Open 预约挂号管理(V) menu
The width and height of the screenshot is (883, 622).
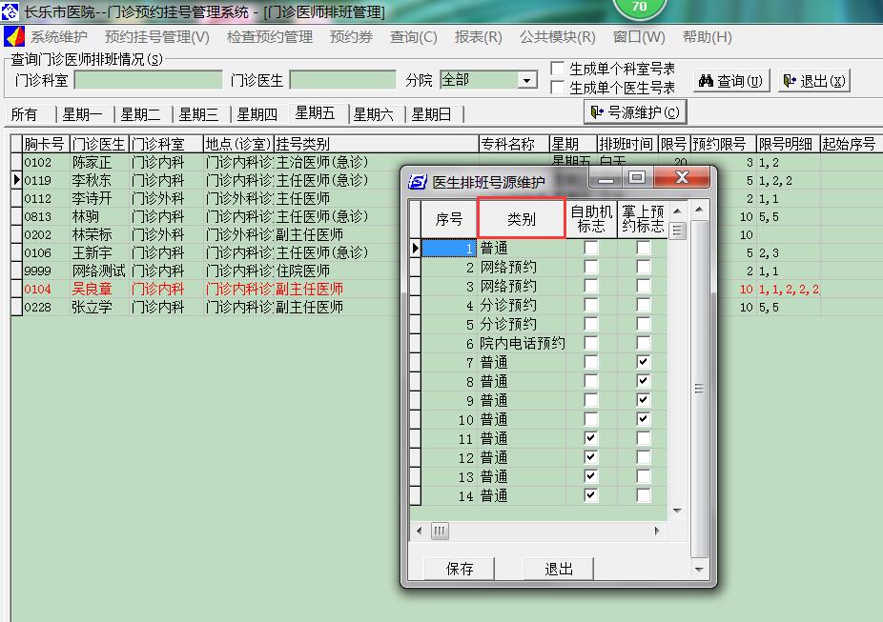(x=157, y=37)
